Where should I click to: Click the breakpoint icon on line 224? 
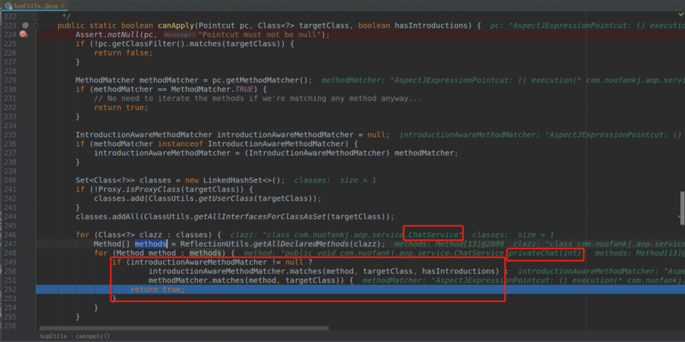coord(23,34)
